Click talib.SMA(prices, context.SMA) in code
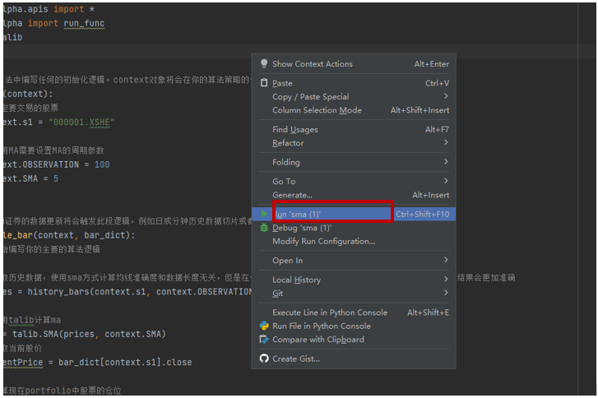This screenshot has width=598, height=398. (89, 334)
